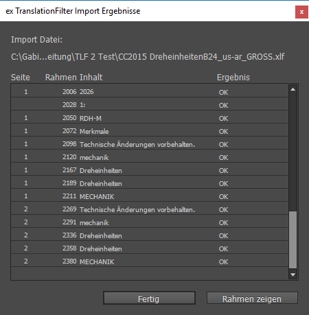Click the scrollbar down arrow
This screenshot has width=309, height=315.
pos(293,275)
